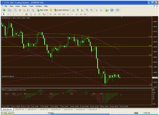The image size is (159, 115).
Task: Select the Horizontal Line drawing tool
Action: point(18,14)
